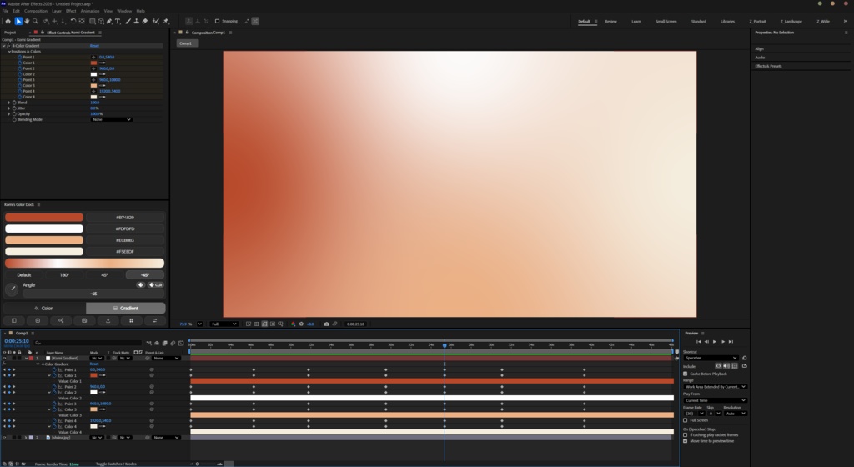Viewport: 854px width, 467px height.
Task: Open the Blending Mode dropdown set to None
Action: (x=111, y=120)
